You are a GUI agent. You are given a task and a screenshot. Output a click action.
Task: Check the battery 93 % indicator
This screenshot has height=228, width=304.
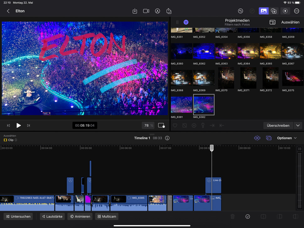294,3
